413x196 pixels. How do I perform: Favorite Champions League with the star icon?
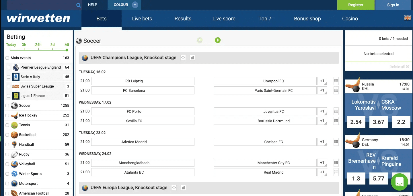pyautogui.click(x=183, y=58)
